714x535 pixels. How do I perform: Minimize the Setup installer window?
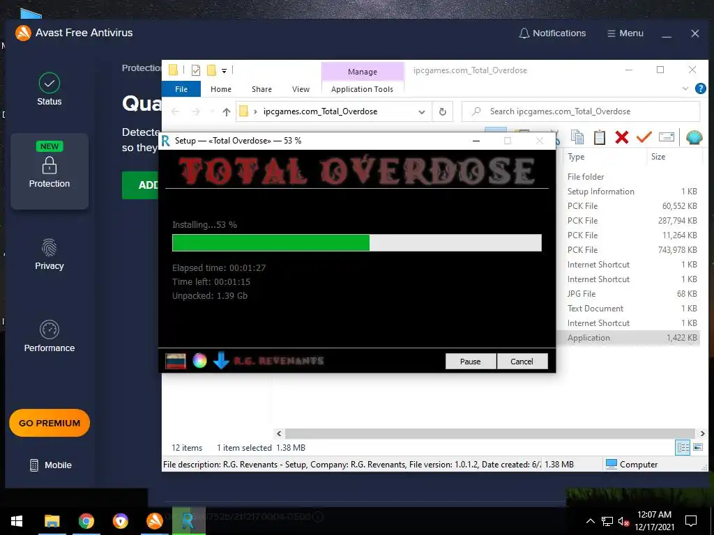pos(476,141)
